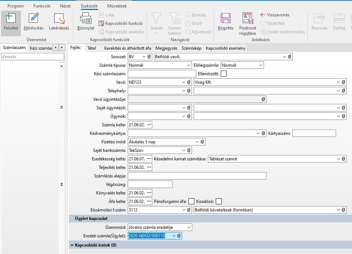
Task: Open the Számla típusa dropdown
Action: [188, 65]
